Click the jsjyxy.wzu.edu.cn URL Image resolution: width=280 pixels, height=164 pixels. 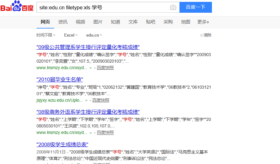[x=60, y=100]
